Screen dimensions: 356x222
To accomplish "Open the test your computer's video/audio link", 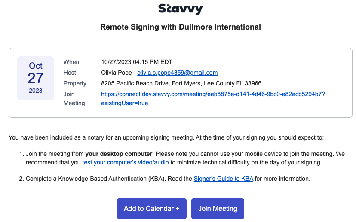I will 125,163.
